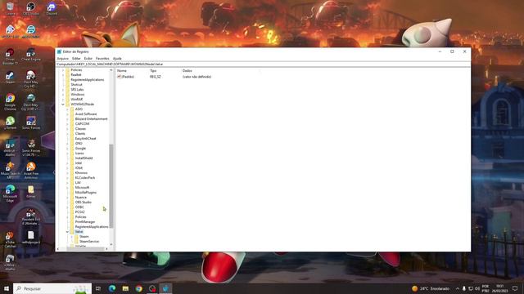Select the Music Search MP3 desktop icon

pyautogui.click(x=10, y=171)
